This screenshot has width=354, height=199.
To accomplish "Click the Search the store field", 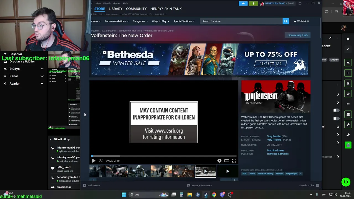I will [241, 21].
